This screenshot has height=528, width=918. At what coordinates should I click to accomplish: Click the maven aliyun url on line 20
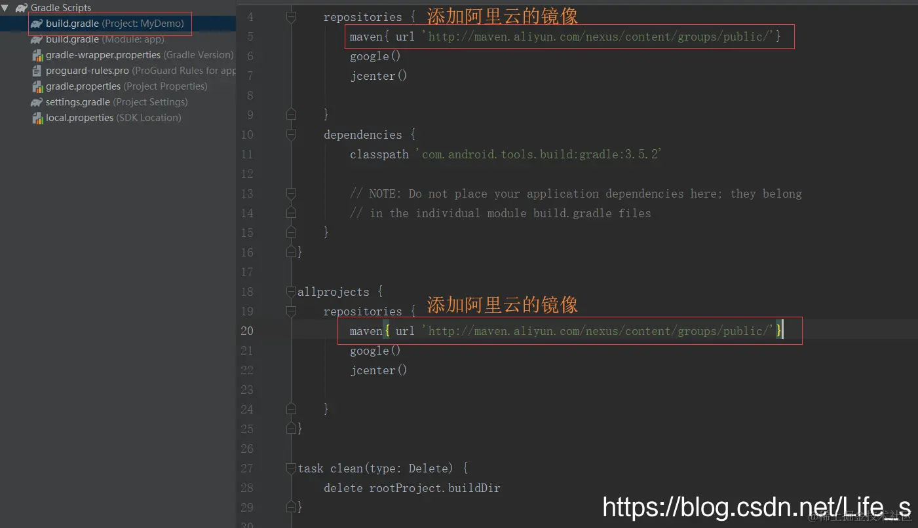(598, 331)
